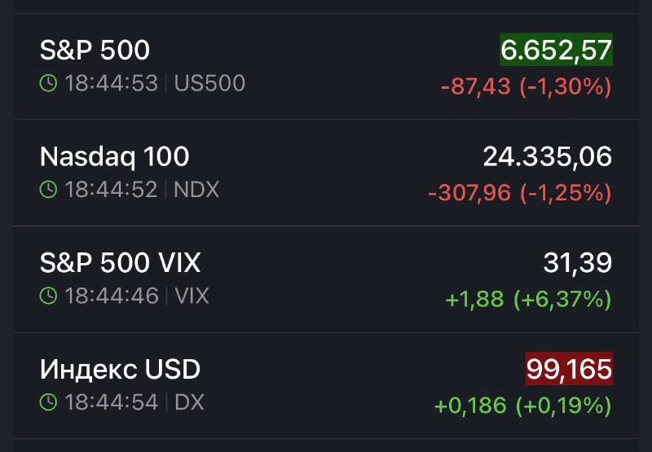This screenshot has width=652, height=452.
Task: Click the green-highlighted 6.652,57 price
Action: pyautogui.click(x=556, y=50)
